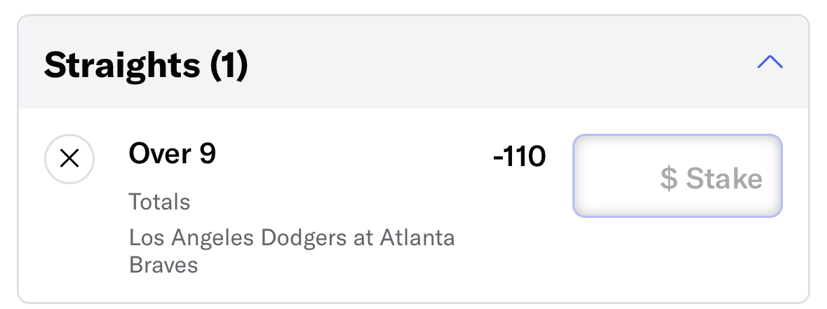Select the Over 9 selection label
827x309 pixels.
172,153
